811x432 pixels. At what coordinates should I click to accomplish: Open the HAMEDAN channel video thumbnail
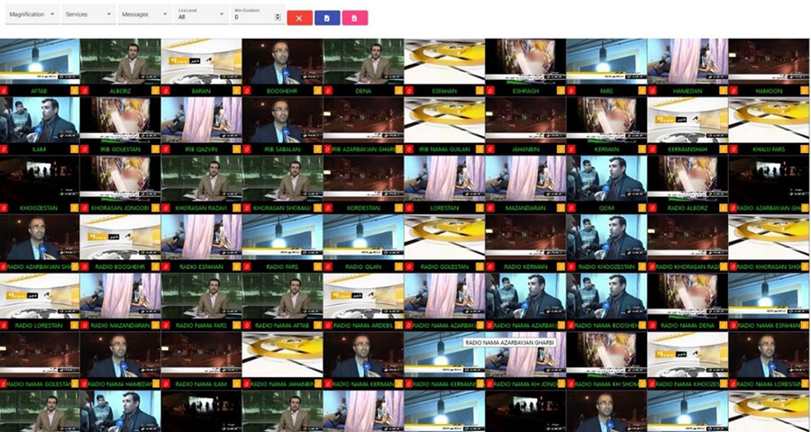pos(688,62)
